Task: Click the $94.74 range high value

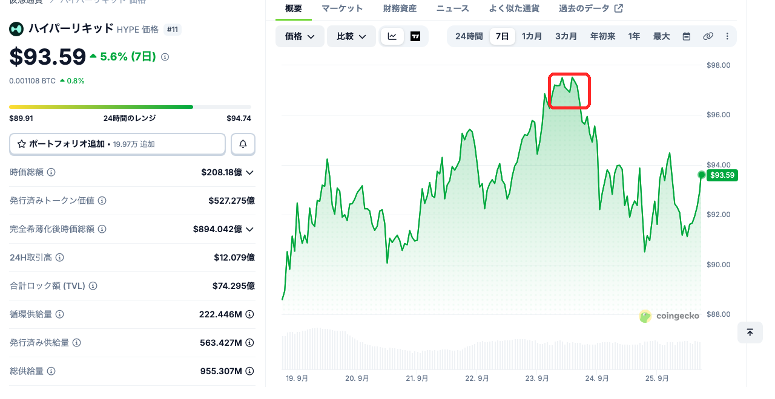Action: pyautogui.click(x=239, y=118)
